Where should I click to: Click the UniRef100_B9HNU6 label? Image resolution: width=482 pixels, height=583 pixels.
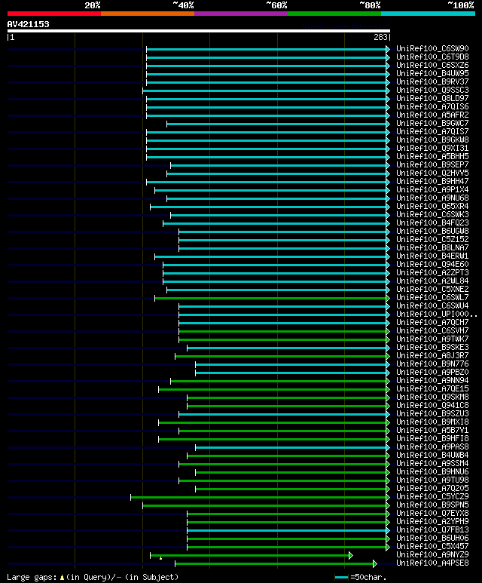coord(432,472)
